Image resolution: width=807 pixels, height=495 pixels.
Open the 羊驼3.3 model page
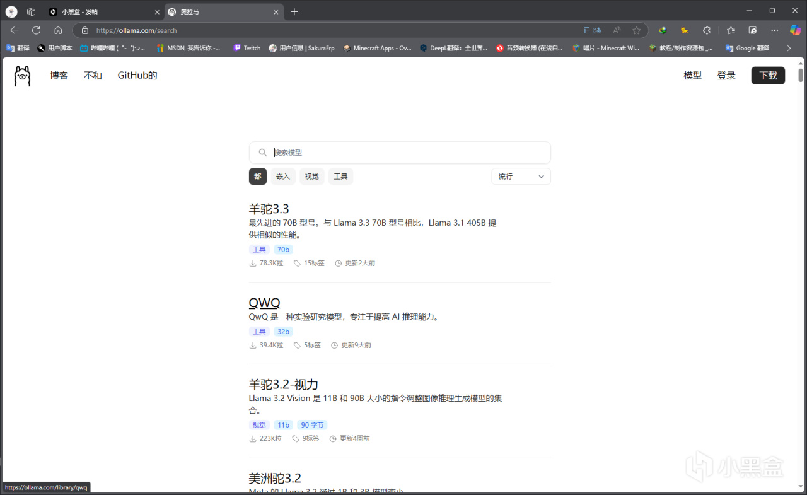pos(269,209)
